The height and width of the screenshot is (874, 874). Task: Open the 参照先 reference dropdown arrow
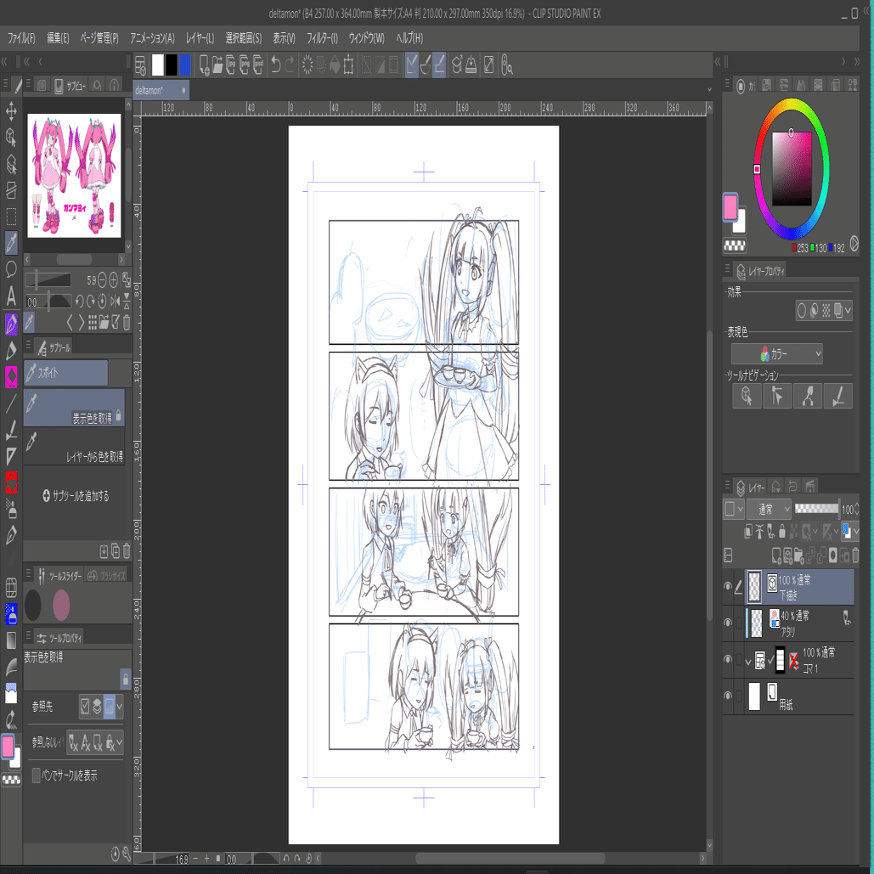[x=119, y=707]
